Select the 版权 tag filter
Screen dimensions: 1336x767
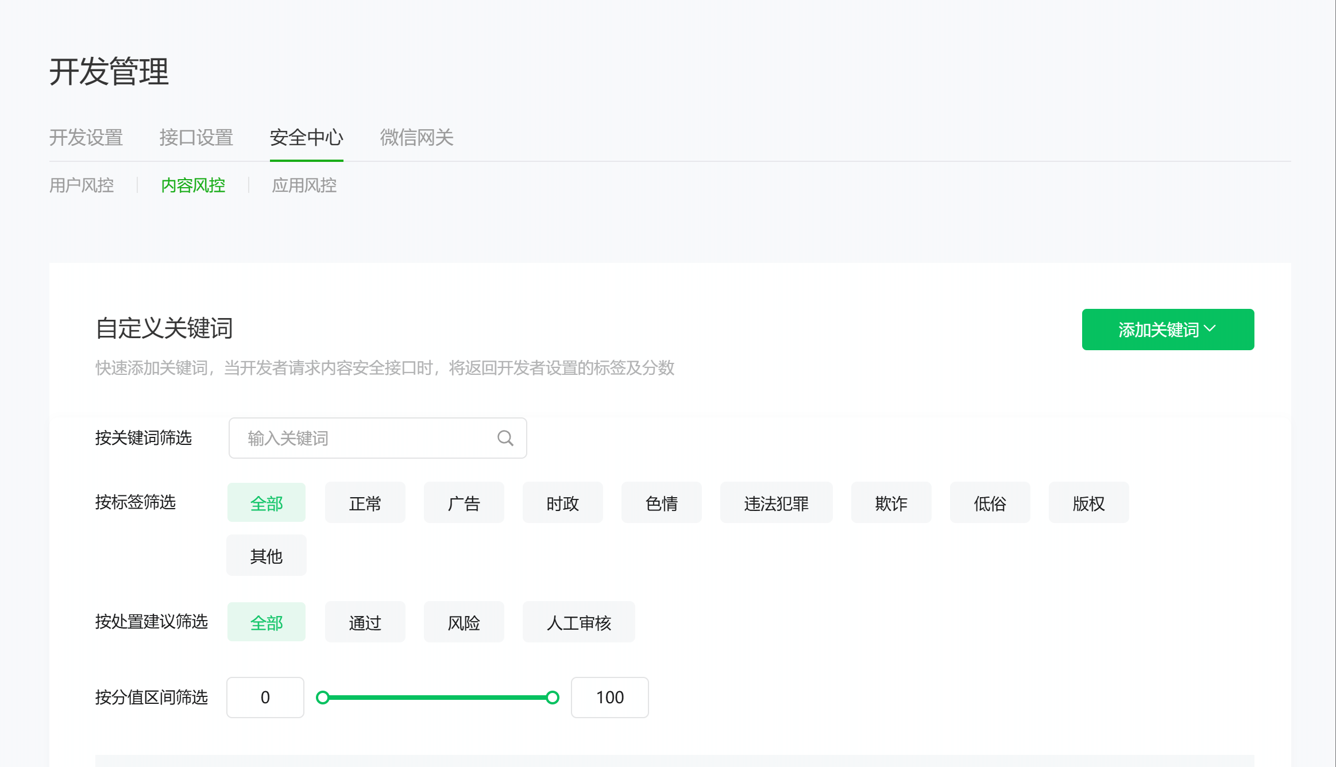pos(1088,503)
